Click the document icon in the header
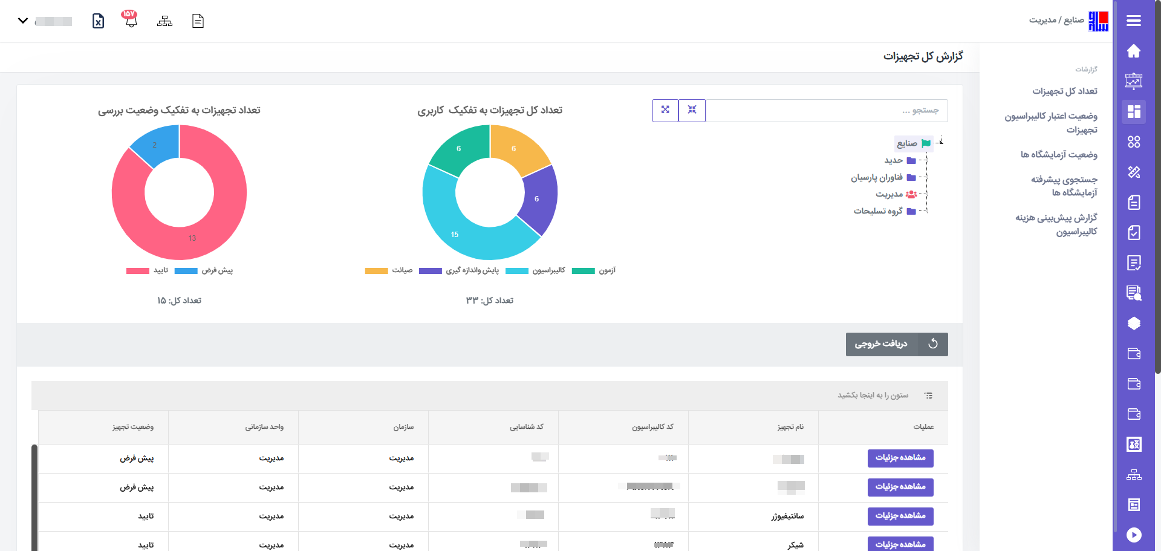The width and height of the screenshot is (1161, 551). pos(198,21)
